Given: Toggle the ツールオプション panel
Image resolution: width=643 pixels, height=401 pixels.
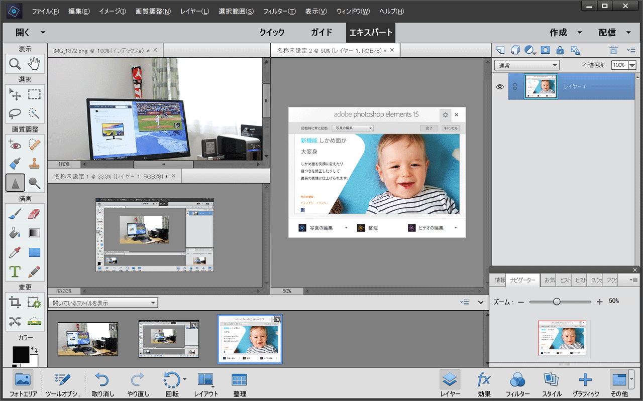Looking at the screenshot, I should coord(63,384).
